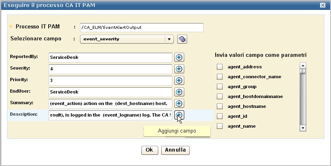
Task: Enable the agent_address checkbox
Action: [x=220, y=67]
